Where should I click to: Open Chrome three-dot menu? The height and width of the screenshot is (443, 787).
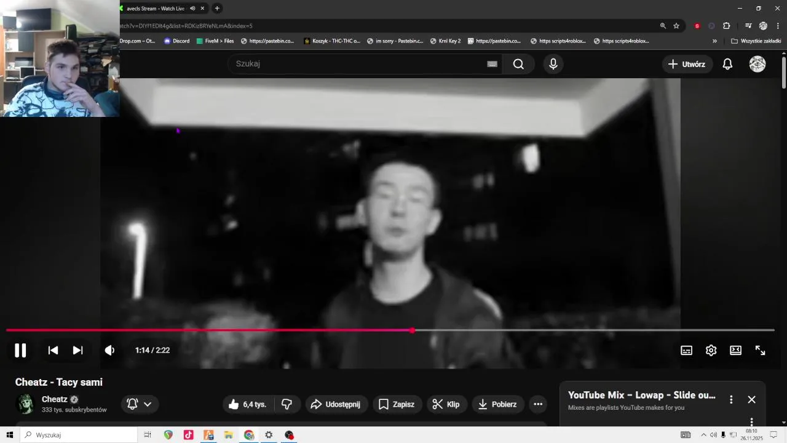pos(778,26)
